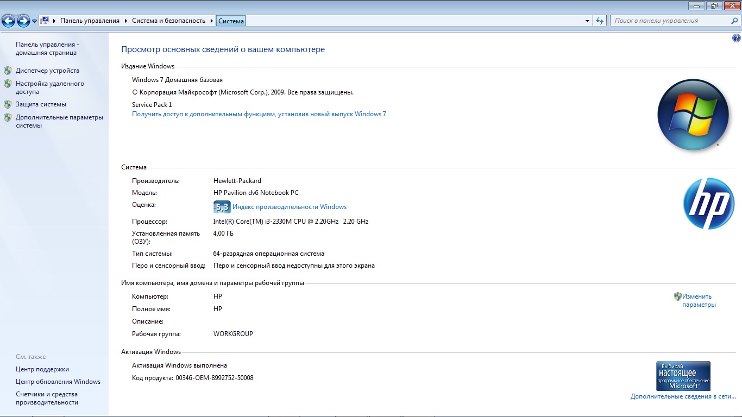Expand the arrow after "Панель управления" breadcrumb
Screen dimensions: 742x417
(x=125, y=21)
